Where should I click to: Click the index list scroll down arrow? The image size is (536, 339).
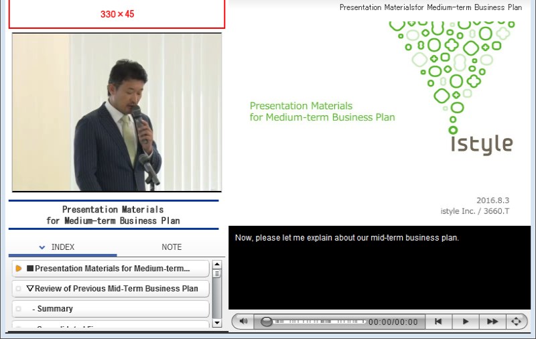coord(216,323)
